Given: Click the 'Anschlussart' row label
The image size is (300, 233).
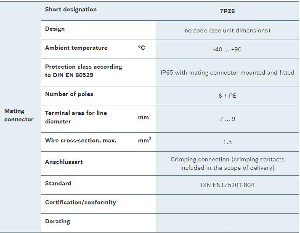Looking at the screenshot, I should 64,162.
